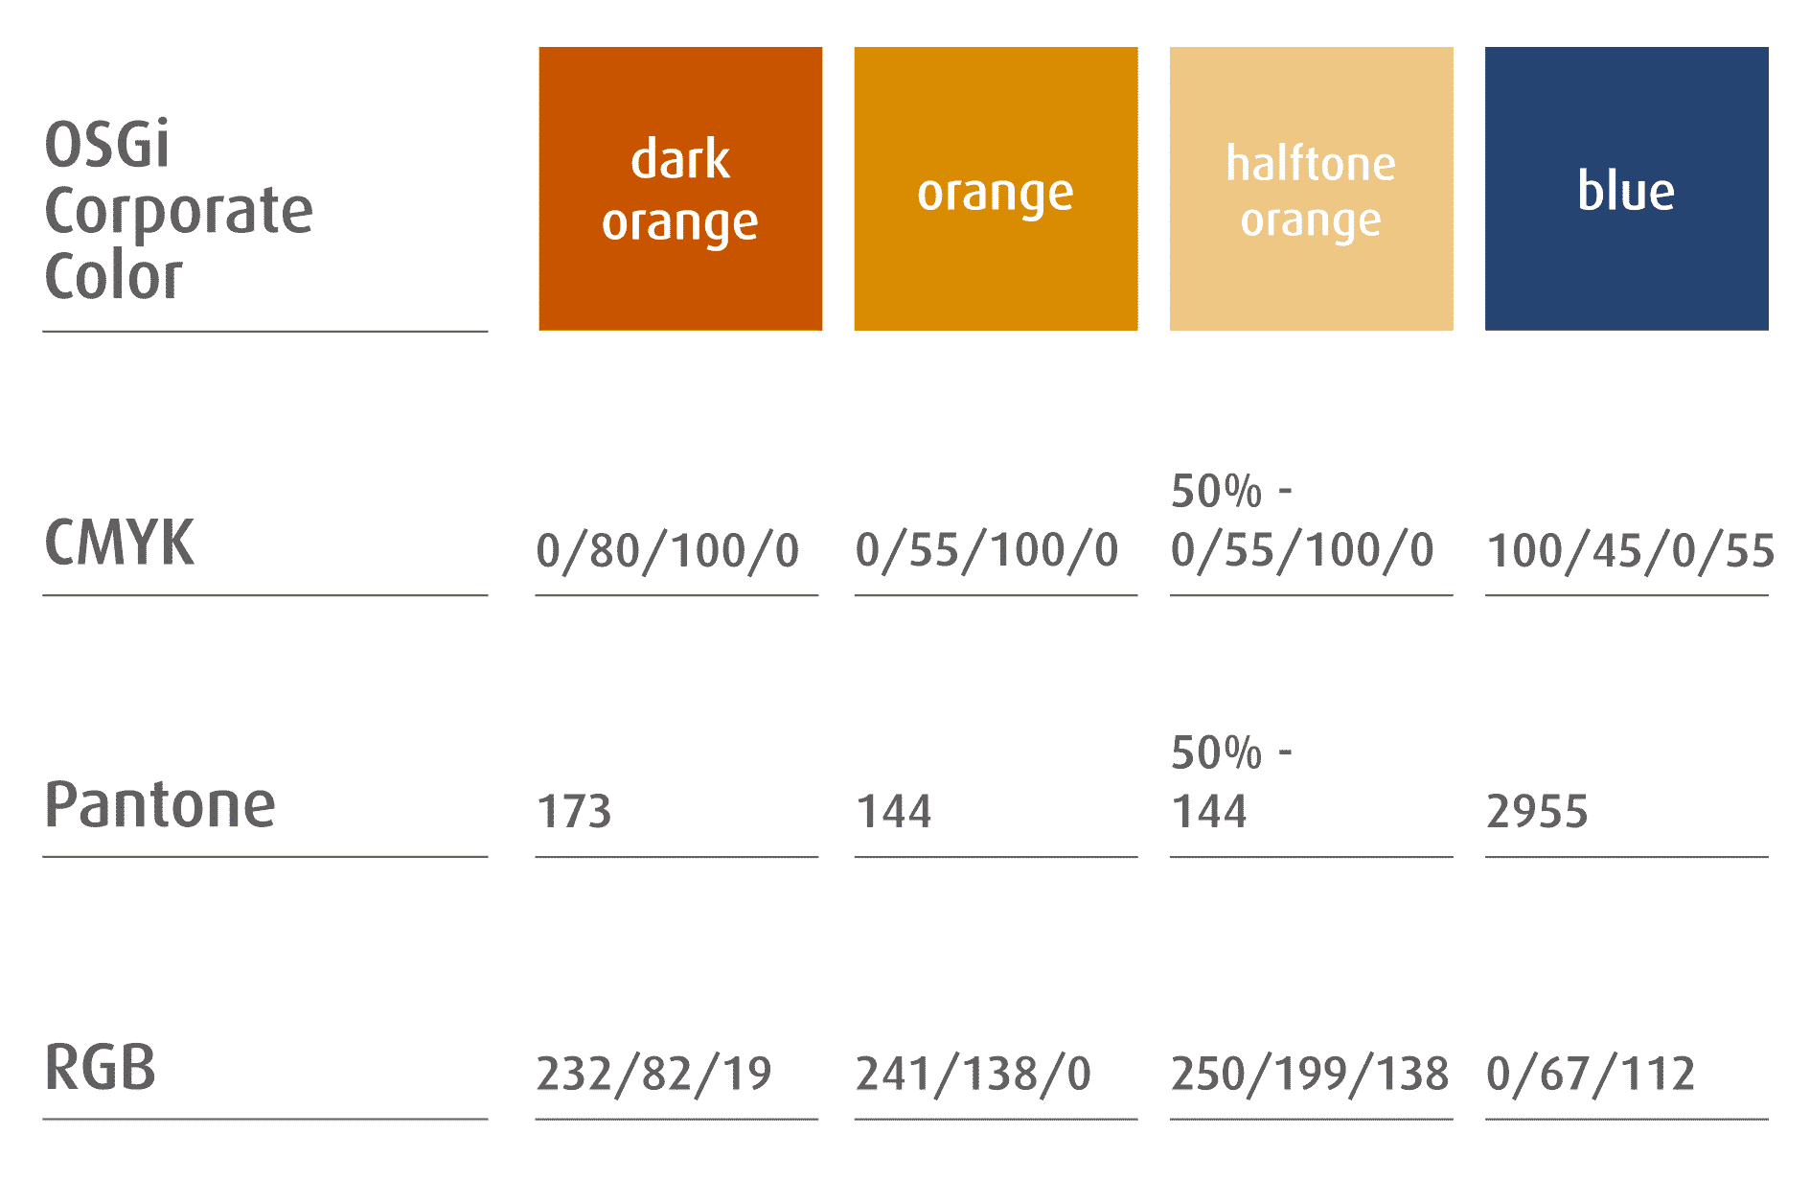Image resolution: width=1810 pixels, height=1180 pixels.
Task: Click the OSGi Corporate Color heading
Action: coord(178,210)
